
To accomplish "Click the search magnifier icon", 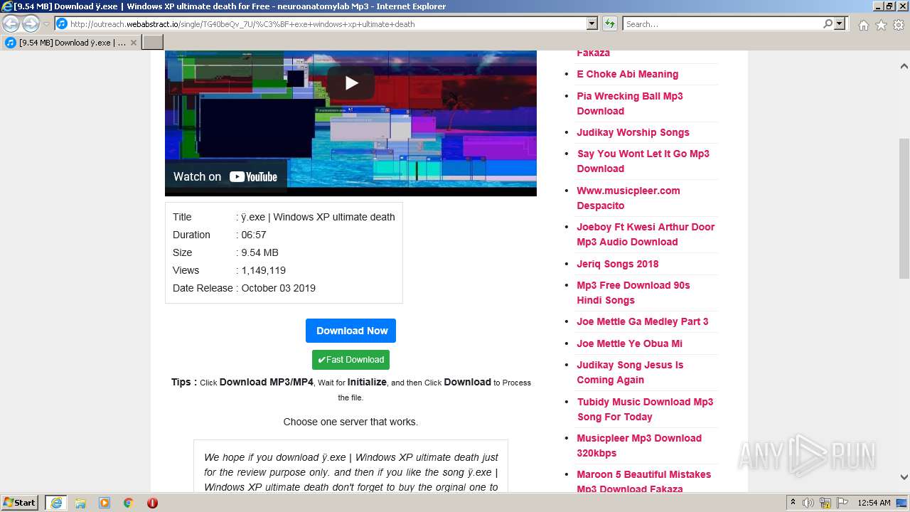I will coord(828,24).
